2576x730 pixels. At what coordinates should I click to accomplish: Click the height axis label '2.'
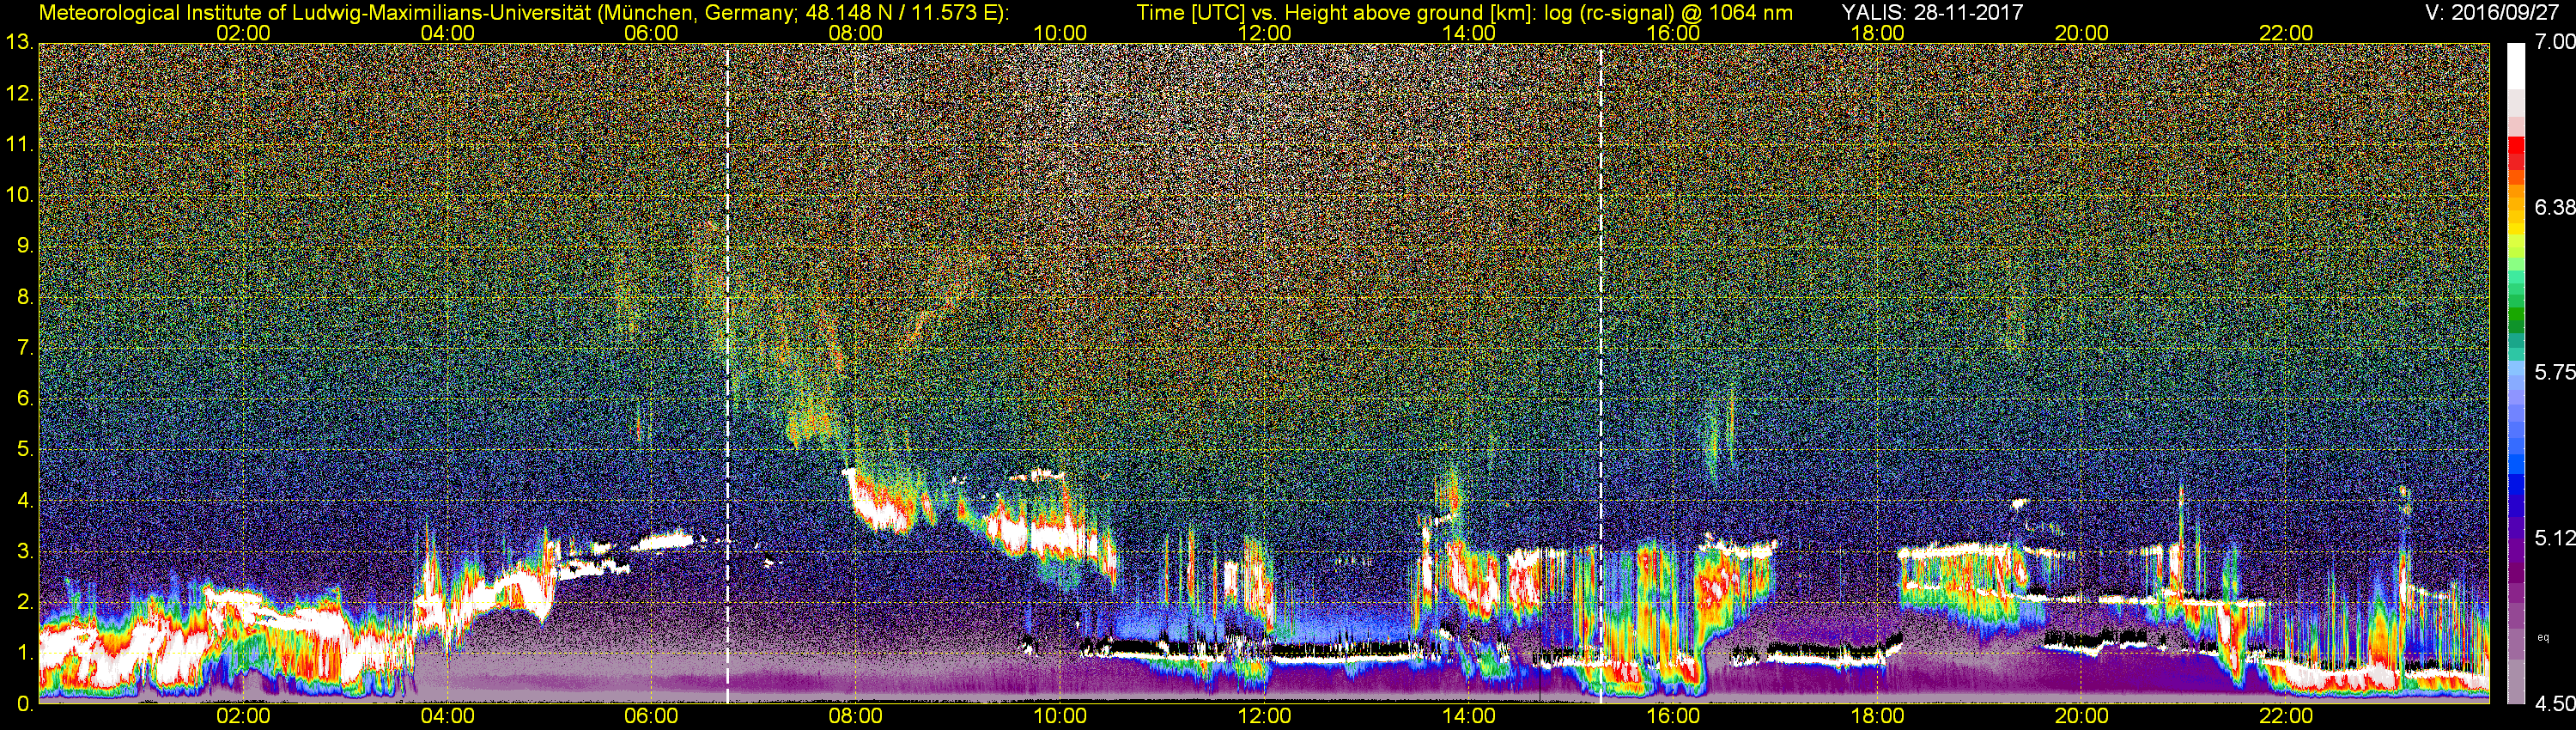(x=25, y=602)
